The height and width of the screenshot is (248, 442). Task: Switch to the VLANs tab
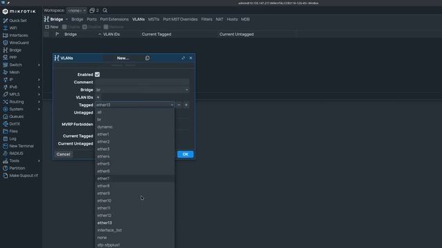(x=138, y=19)
